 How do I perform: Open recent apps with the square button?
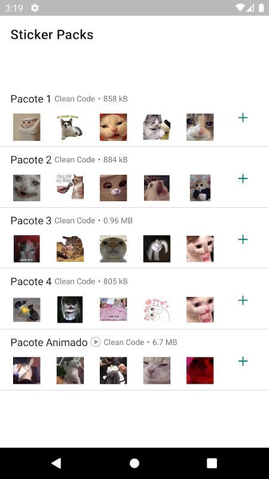(x=212, y=463)
